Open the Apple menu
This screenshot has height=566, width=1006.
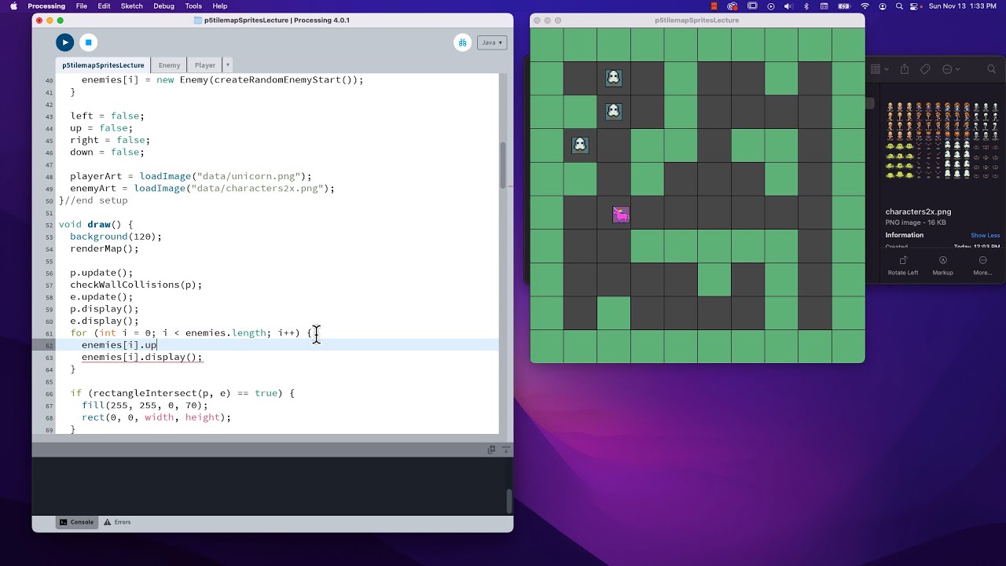pyautogui.click(x=13, y=6)
